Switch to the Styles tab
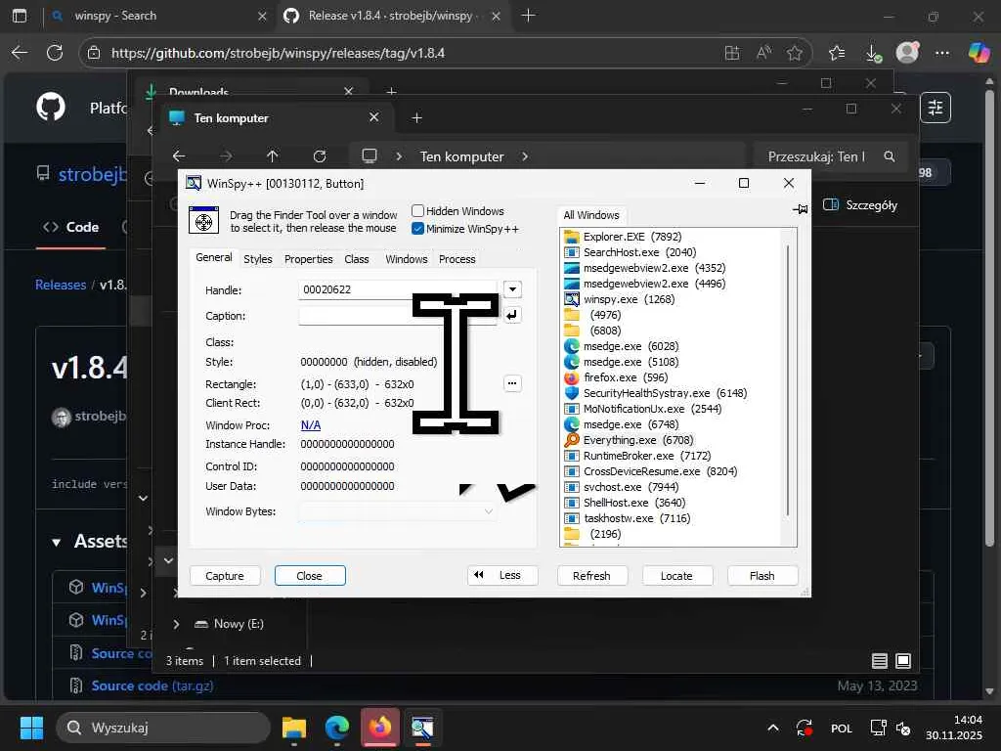Image resolution: width=1001 pixels, height=751 pixels. [258, 259]
